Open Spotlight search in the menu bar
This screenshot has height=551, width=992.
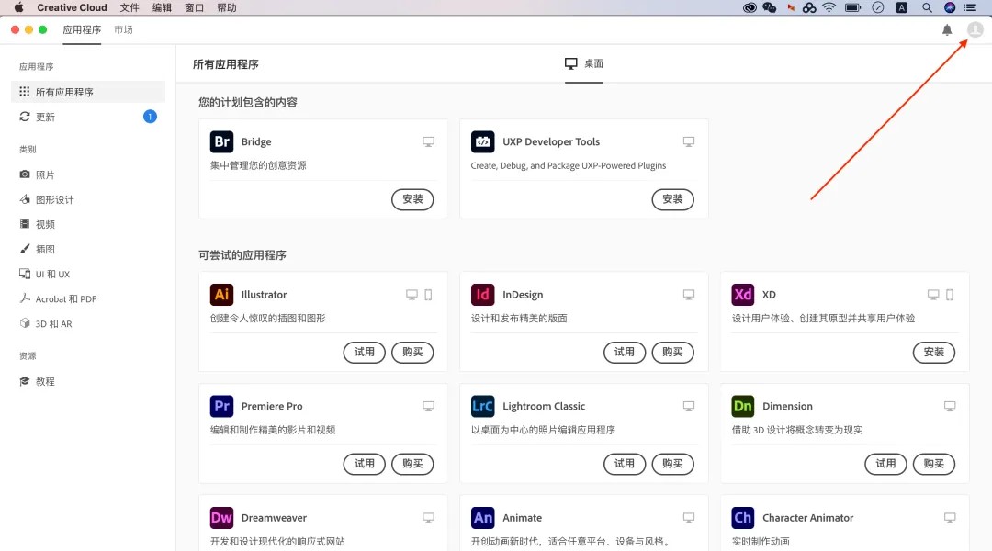click(927, 7)
